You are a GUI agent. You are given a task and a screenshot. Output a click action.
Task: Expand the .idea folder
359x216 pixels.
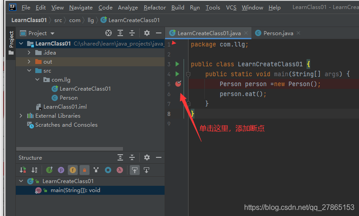point(29,52)
